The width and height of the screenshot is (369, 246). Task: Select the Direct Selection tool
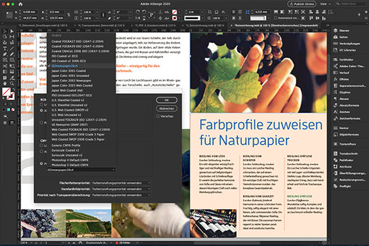12,31
